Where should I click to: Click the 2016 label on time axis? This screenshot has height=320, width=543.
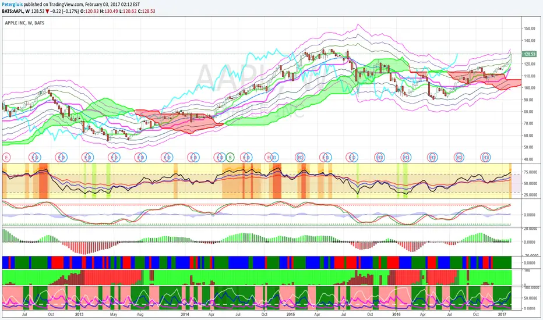[x=397, y=314]
